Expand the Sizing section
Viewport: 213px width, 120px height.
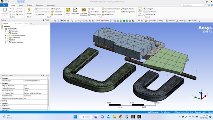click(1, 101)
